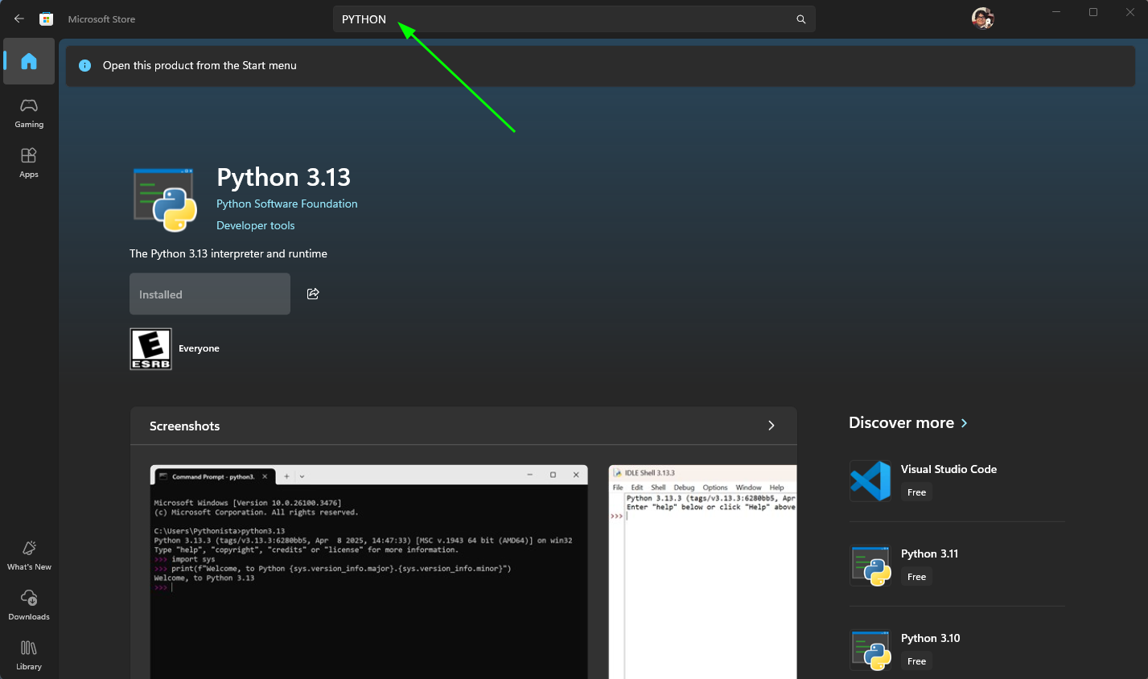Open the Downloads page
This screenshot has height=679, width=1148.
[x=29, y=605]
